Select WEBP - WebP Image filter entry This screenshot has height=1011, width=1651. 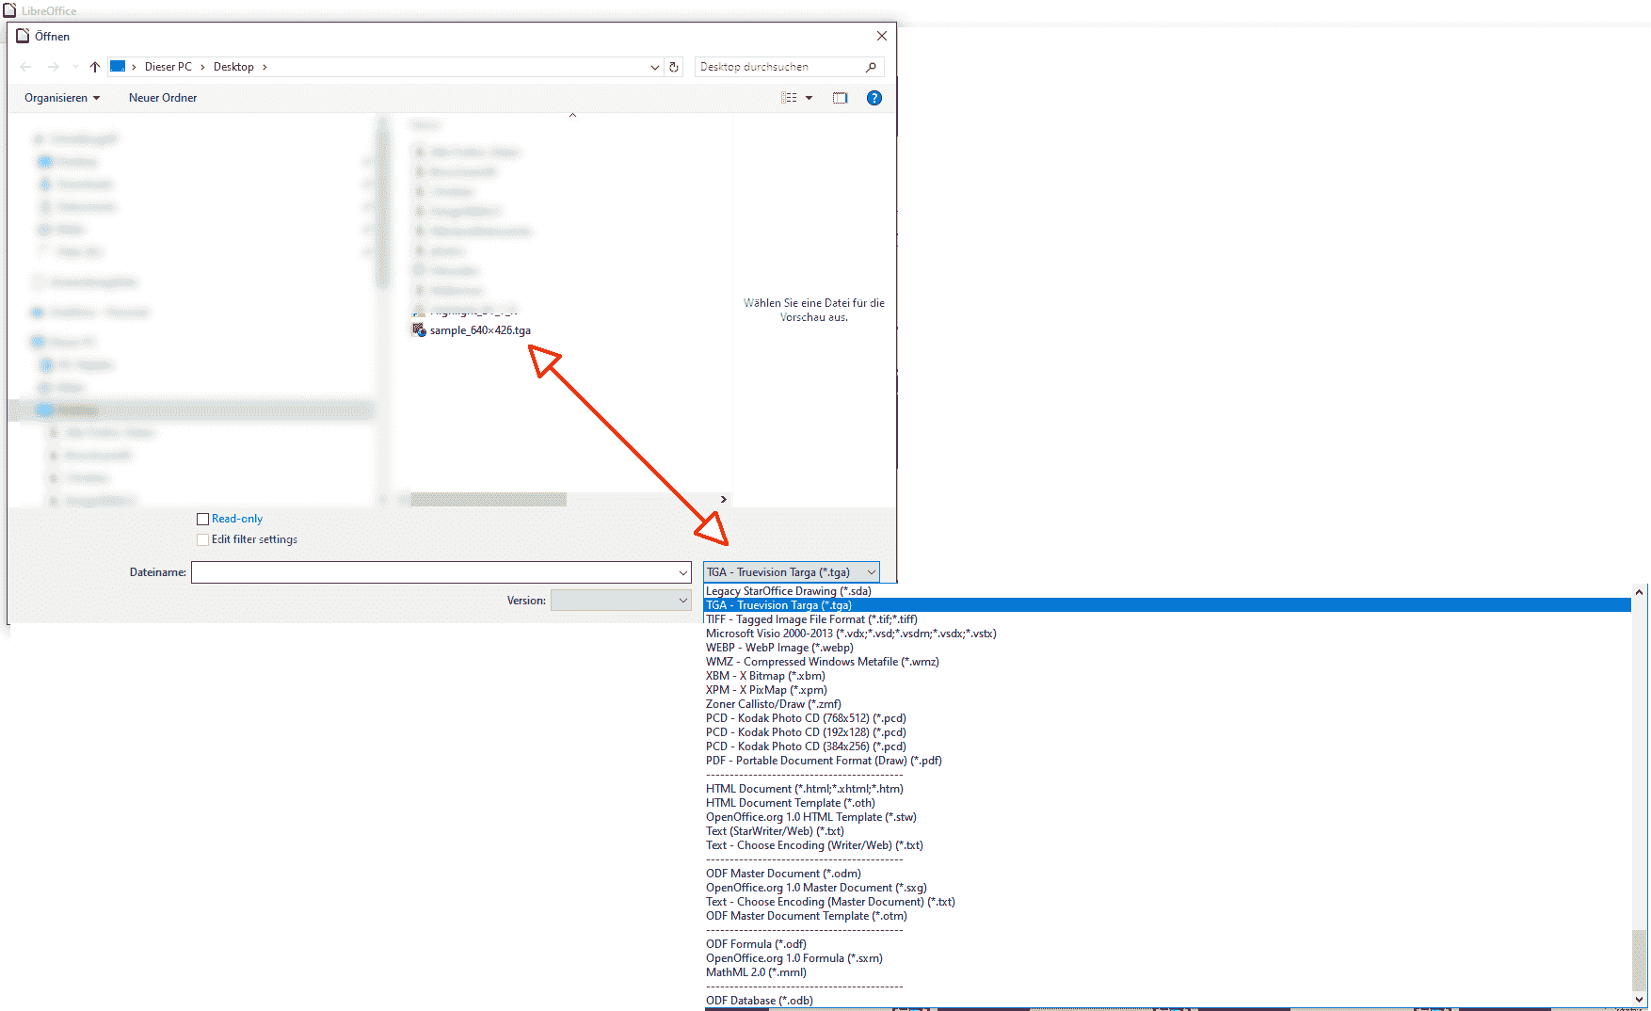pos(779,648)
